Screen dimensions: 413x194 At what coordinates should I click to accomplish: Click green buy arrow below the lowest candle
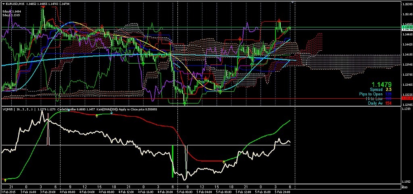tap(185, 103)
